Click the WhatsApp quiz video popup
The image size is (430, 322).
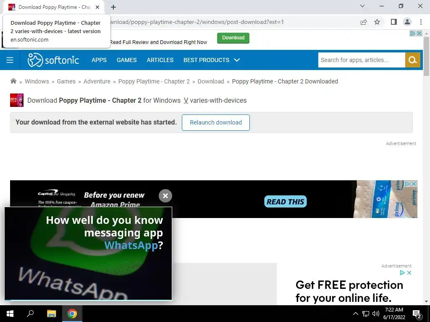pos(88,254)
